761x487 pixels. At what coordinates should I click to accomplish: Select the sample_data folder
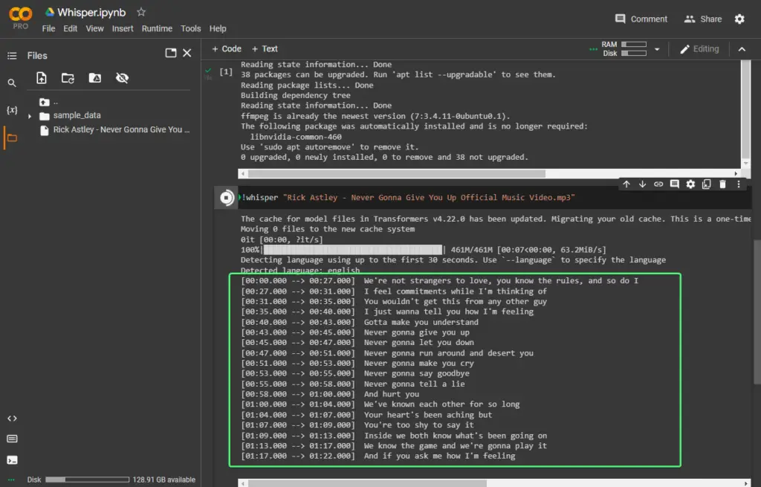point(77,115)
